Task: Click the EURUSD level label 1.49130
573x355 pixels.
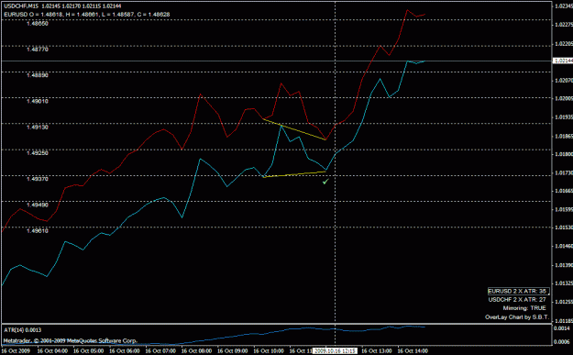Action: coord(38,128)
